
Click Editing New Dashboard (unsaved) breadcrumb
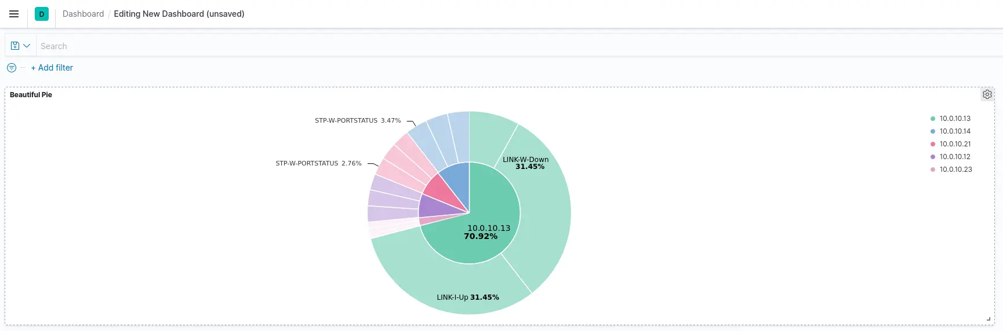179,14
